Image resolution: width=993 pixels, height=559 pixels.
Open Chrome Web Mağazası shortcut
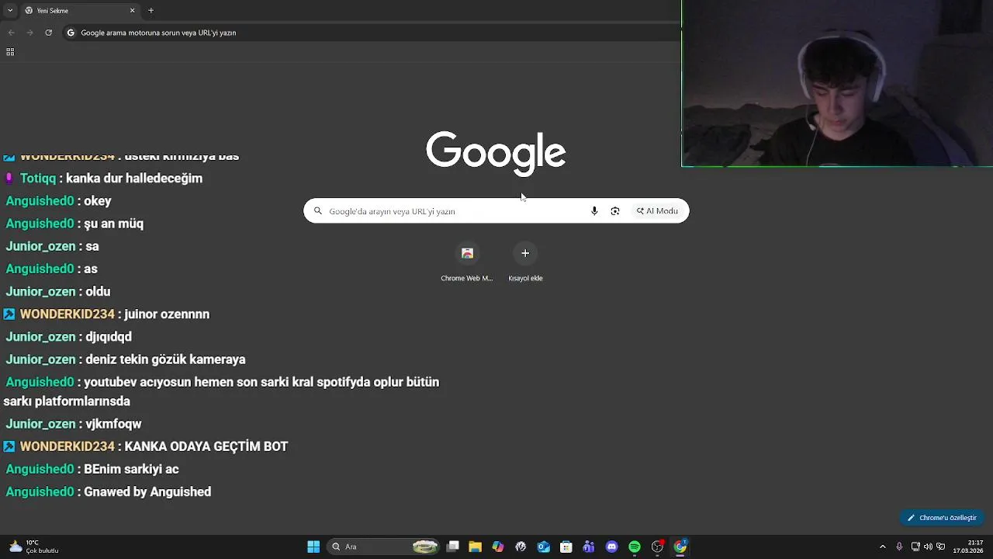point(467,262)
